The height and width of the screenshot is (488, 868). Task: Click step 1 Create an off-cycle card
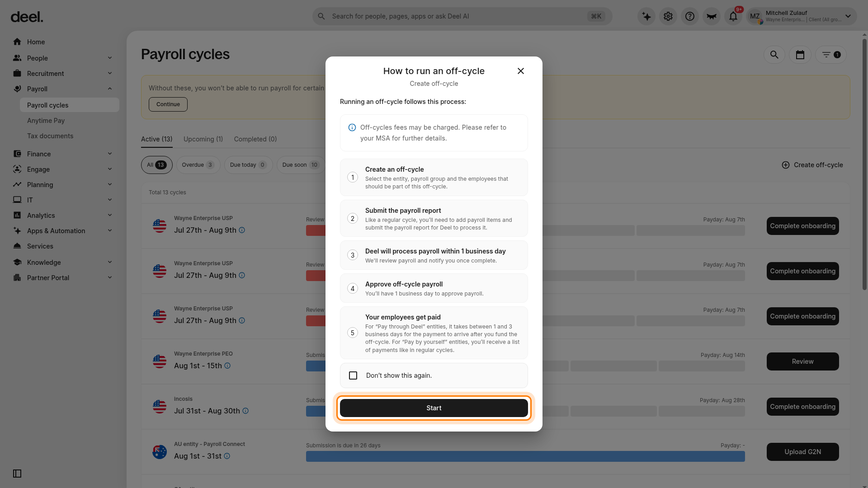click(x=434, y=177)
